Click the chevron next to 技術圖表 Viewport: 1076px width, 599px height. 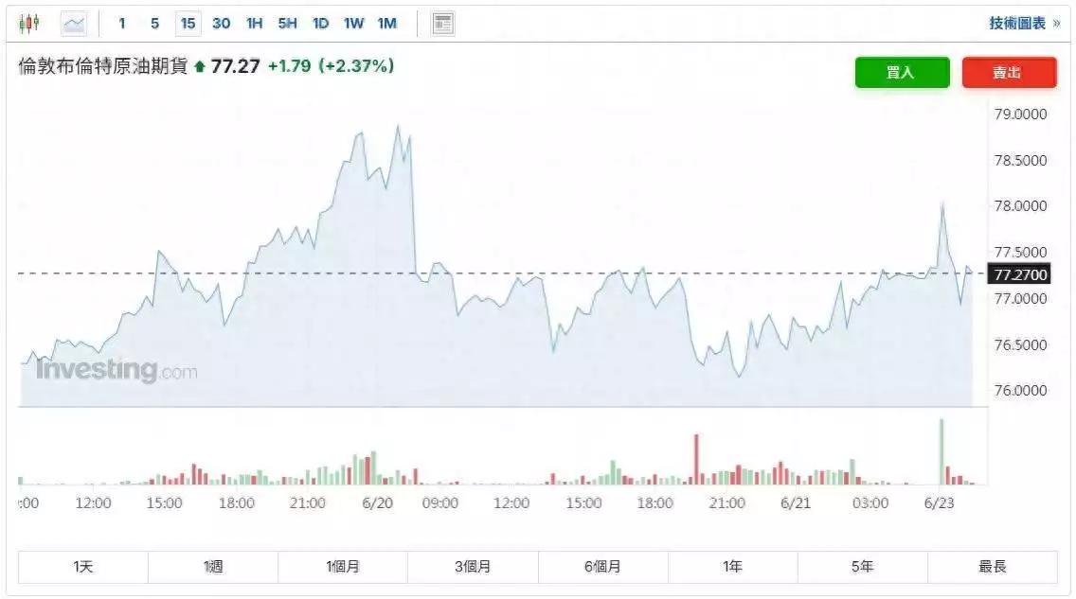point(1056,24)
